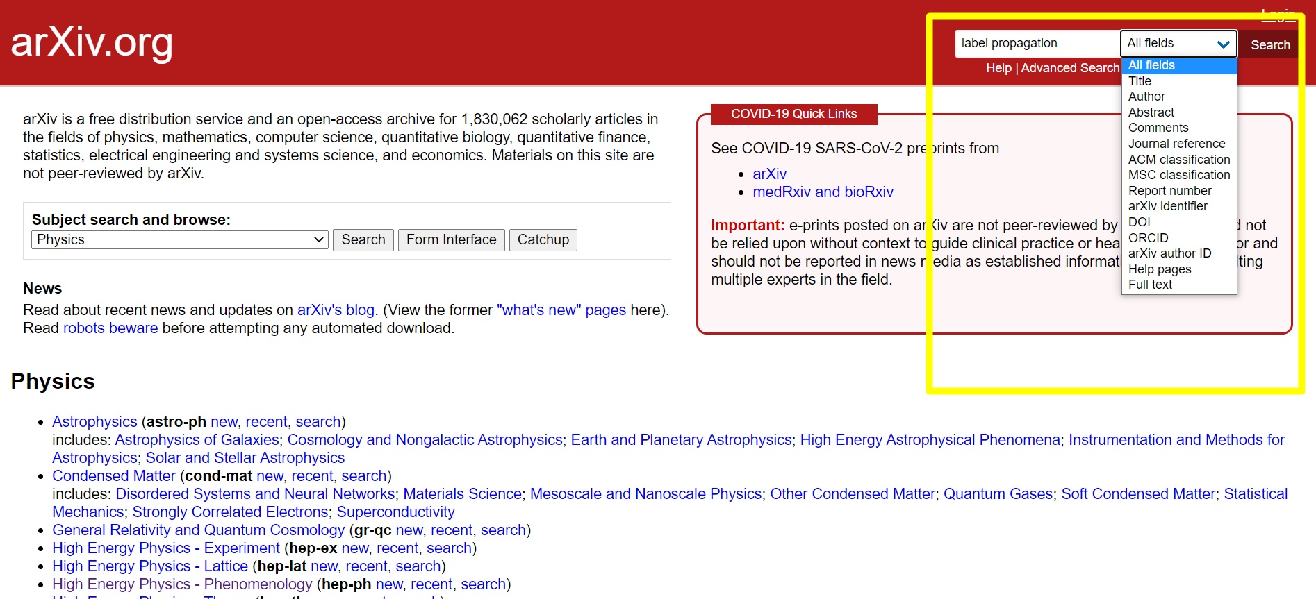The height and width of the screenshot is (599, 1316).
Task: Select 'Comments' search field option
Action: point(1179,128)
